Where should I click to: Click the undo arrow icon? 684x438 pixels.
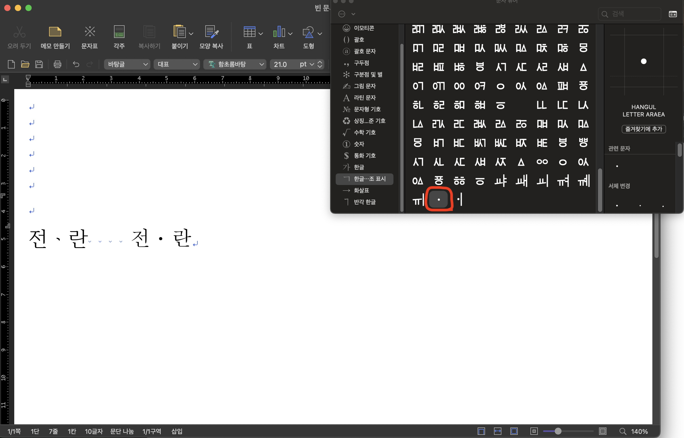(76, 64)
